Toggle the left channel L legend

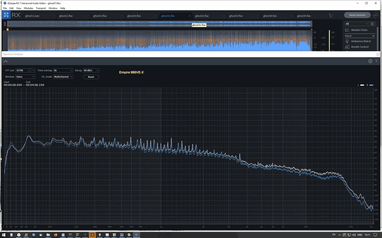(x=361, y=85)
